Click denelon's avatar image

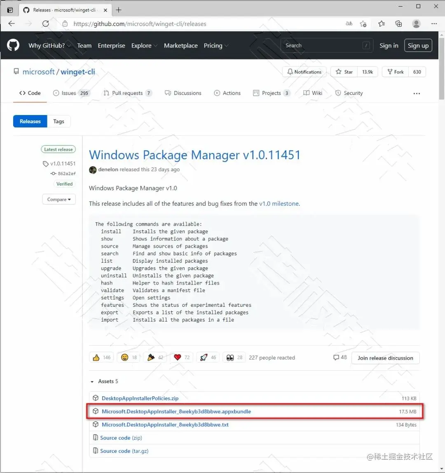[x=93, y=170]
